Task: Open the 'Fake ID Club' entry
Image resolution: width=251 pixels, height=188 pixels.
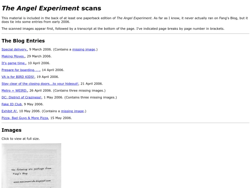Action: click(x=12, y=104)
